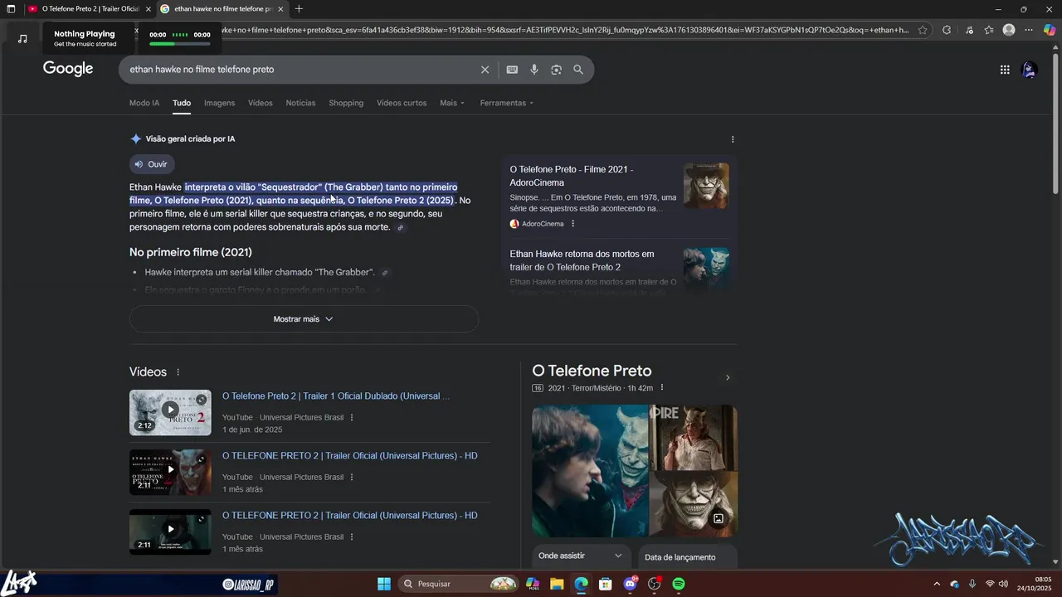Open volume control in system tray
The image size is (1062, 597).
pyautogui.click(x=1003, y=584)
